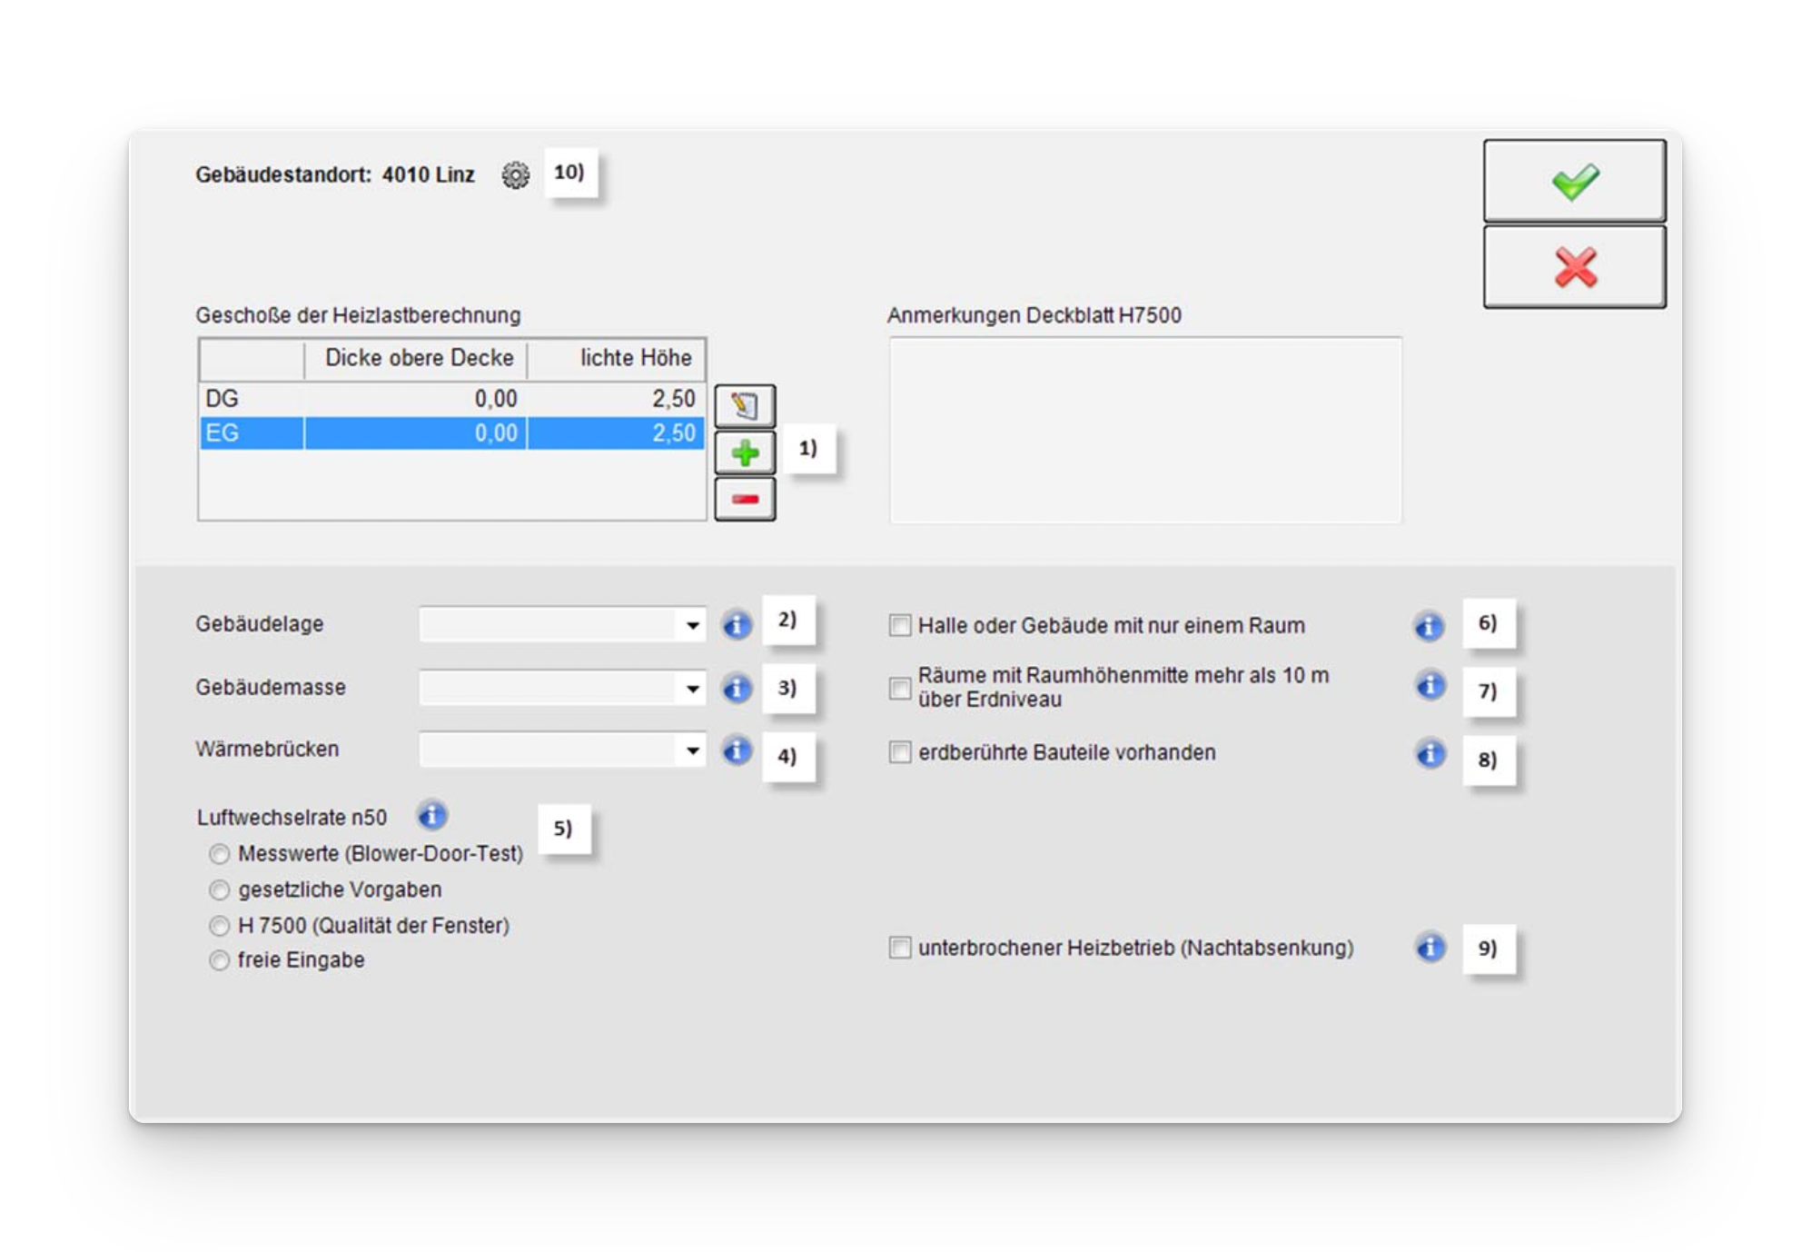
Task: Cancel dialog with the red X button
Action: [1574, 267]
